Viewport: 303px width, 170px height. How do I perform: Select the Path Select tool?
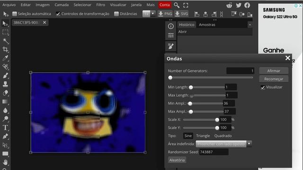click(5, 145)
